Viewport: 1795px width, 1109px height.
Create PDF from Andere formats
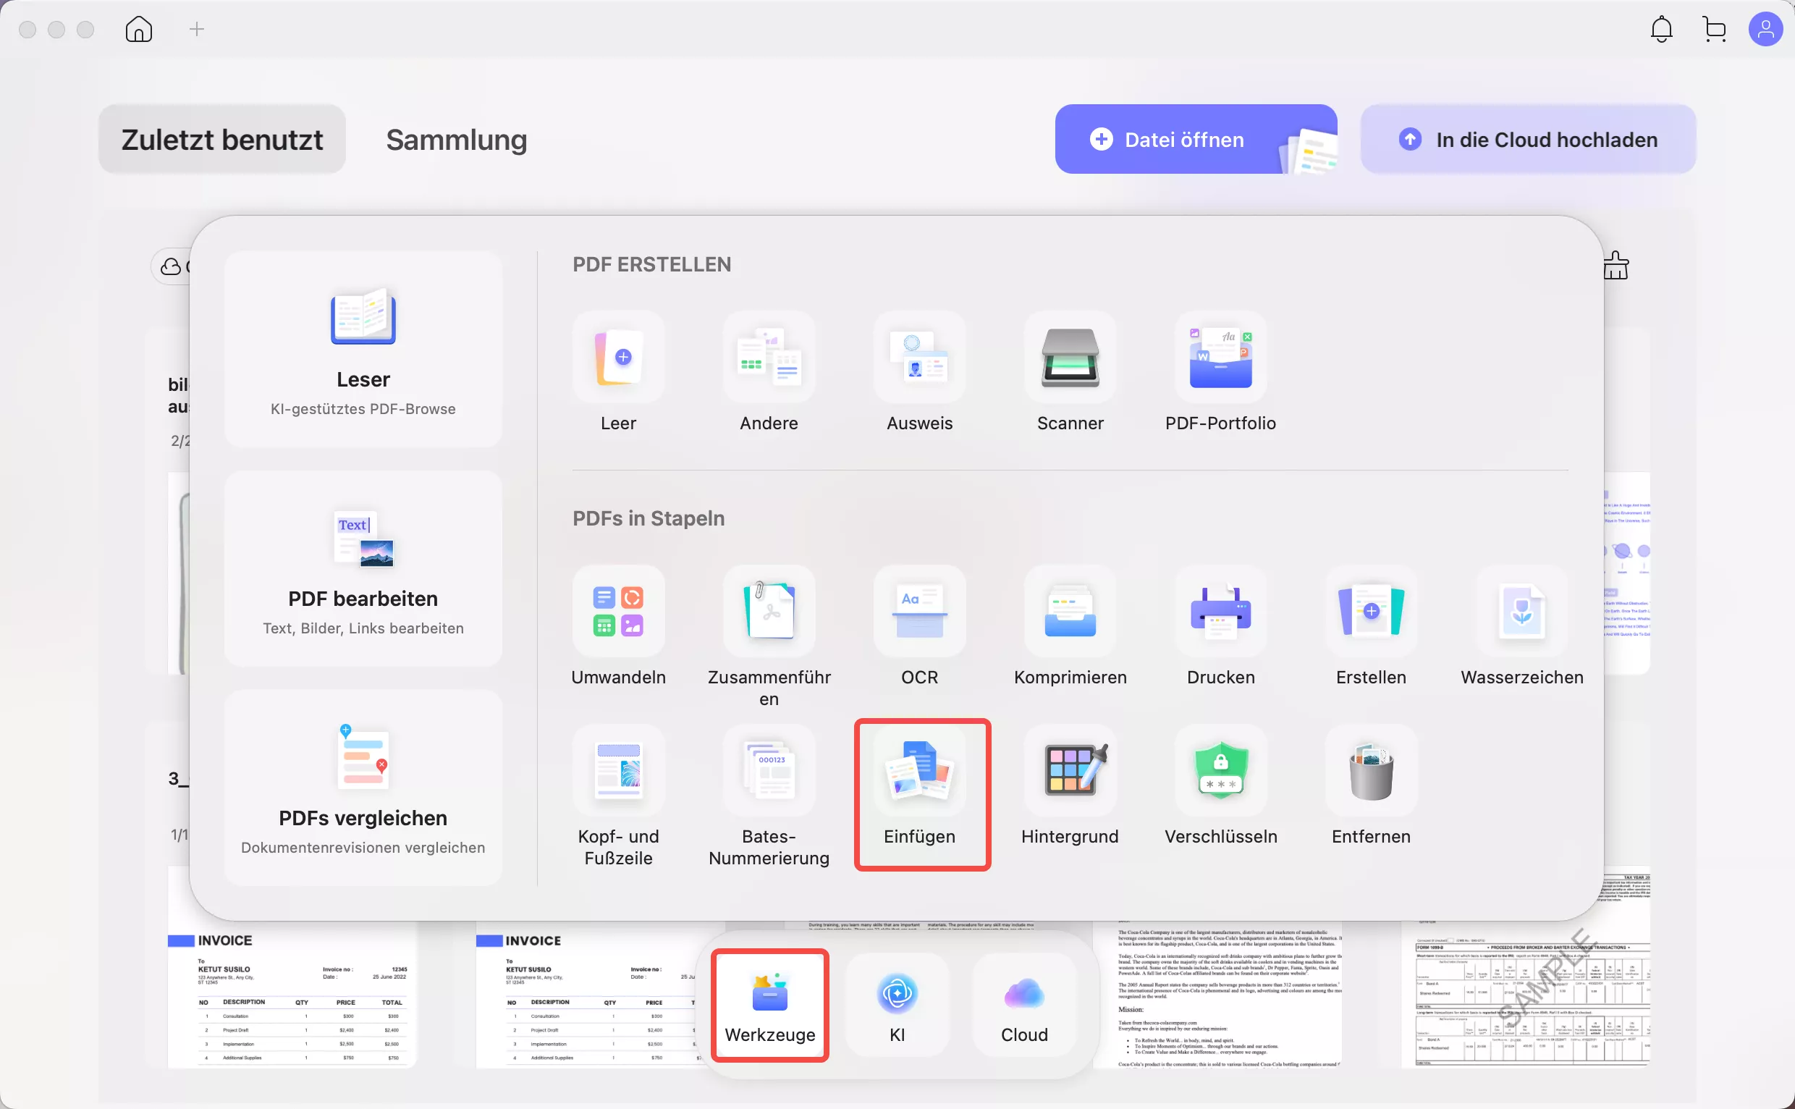769,373
